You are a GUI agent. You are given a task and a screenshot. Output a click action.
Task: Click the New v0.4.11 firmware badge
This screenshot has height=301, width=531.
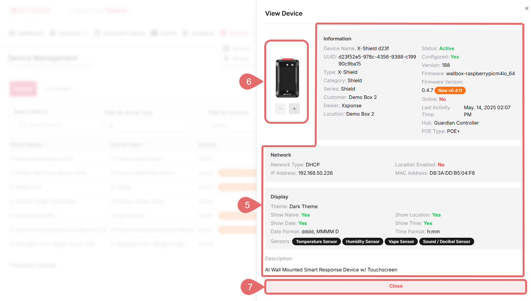(x=450, y=90)
